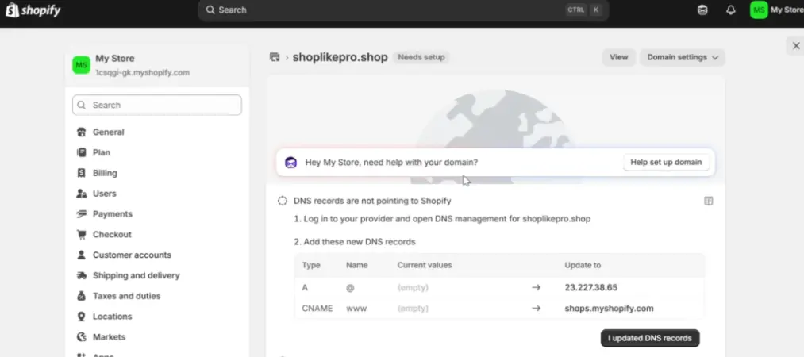Click the Users people icon

coord(81,194)
